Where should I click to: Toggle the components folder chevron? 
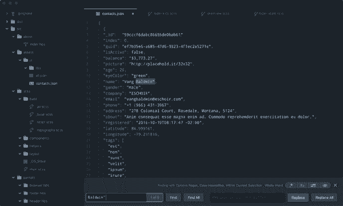click(x=20, y=138)
